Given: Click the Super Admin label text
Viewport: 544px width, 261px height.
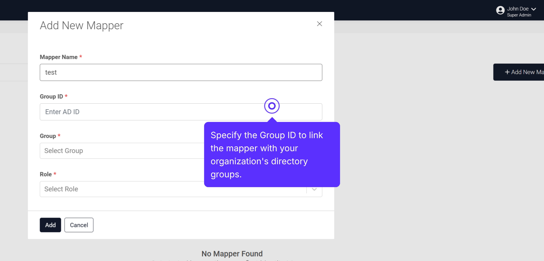Looking at the screenshot, I should (x=519, y=15).
